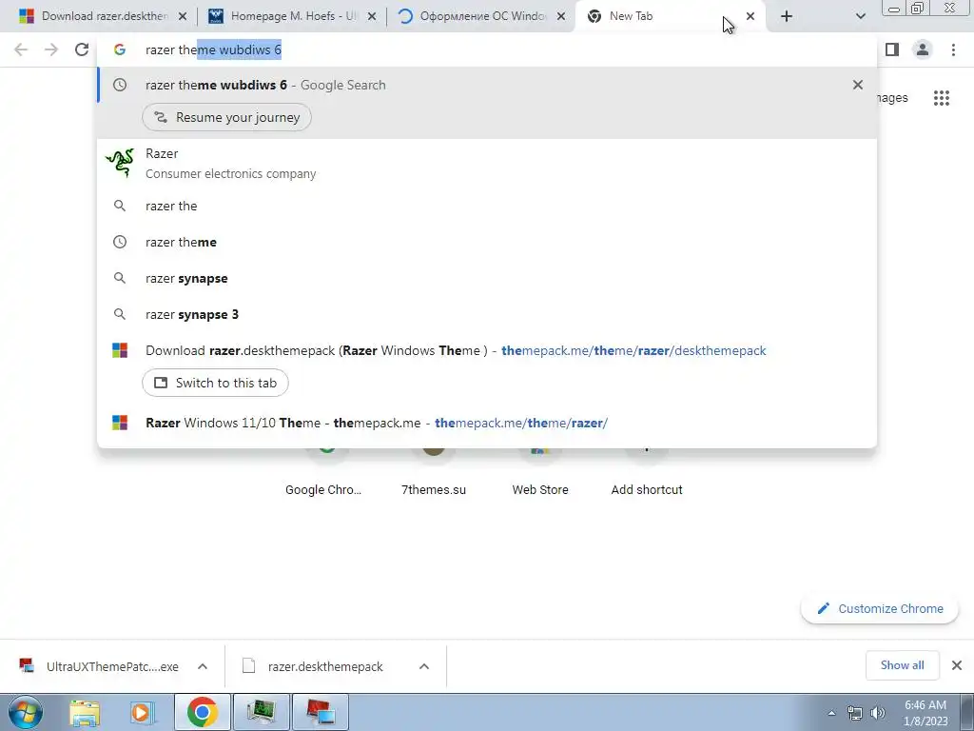Click Chrome taskbar icon
This screenshot has height=731, width=974.
point(202,712)
